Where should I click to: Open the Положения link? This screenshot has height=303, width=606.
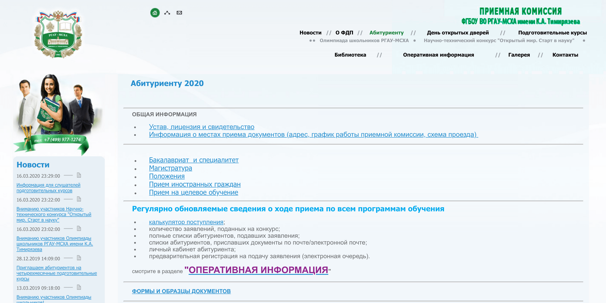click(x=167, y=176)
